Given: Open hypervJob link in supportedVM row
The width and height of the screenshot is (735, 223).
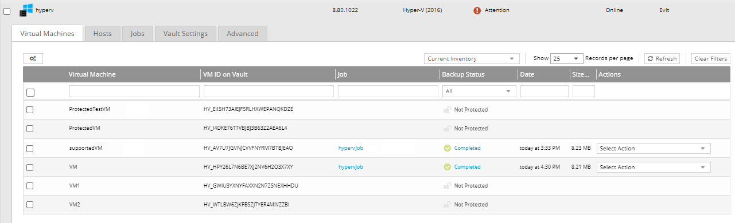Looking at the screenshot, I should (x=351, y=148).
